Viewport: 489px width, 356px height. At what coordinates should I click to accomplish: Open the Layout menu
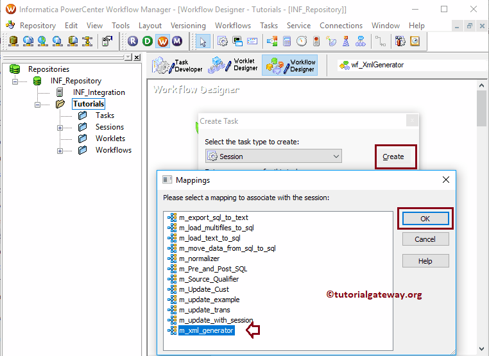(x=150, y=26)
